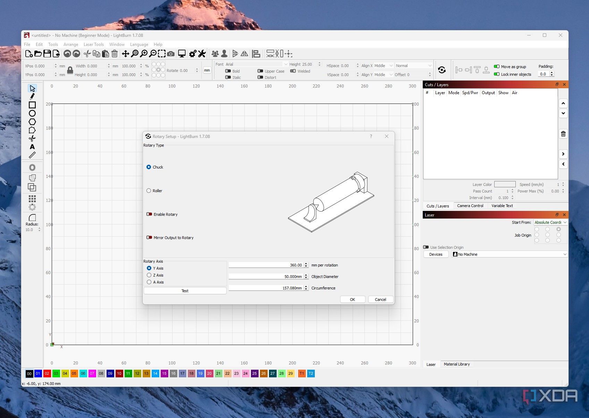The image size is (589, 418).
Task: Open the Measure ruler tool
Action: click(x=32, y=155)
